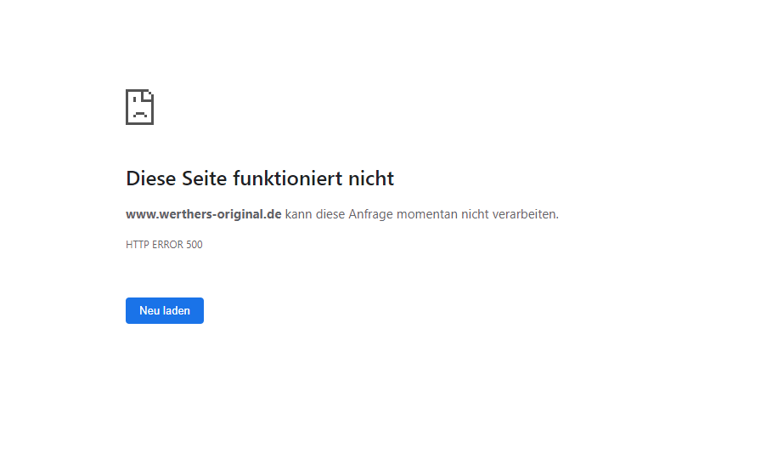Click the word 'funktioniert' in the heading
This screenshot has height=476, width=761.
pyautogui.click(x=288, y=178)
